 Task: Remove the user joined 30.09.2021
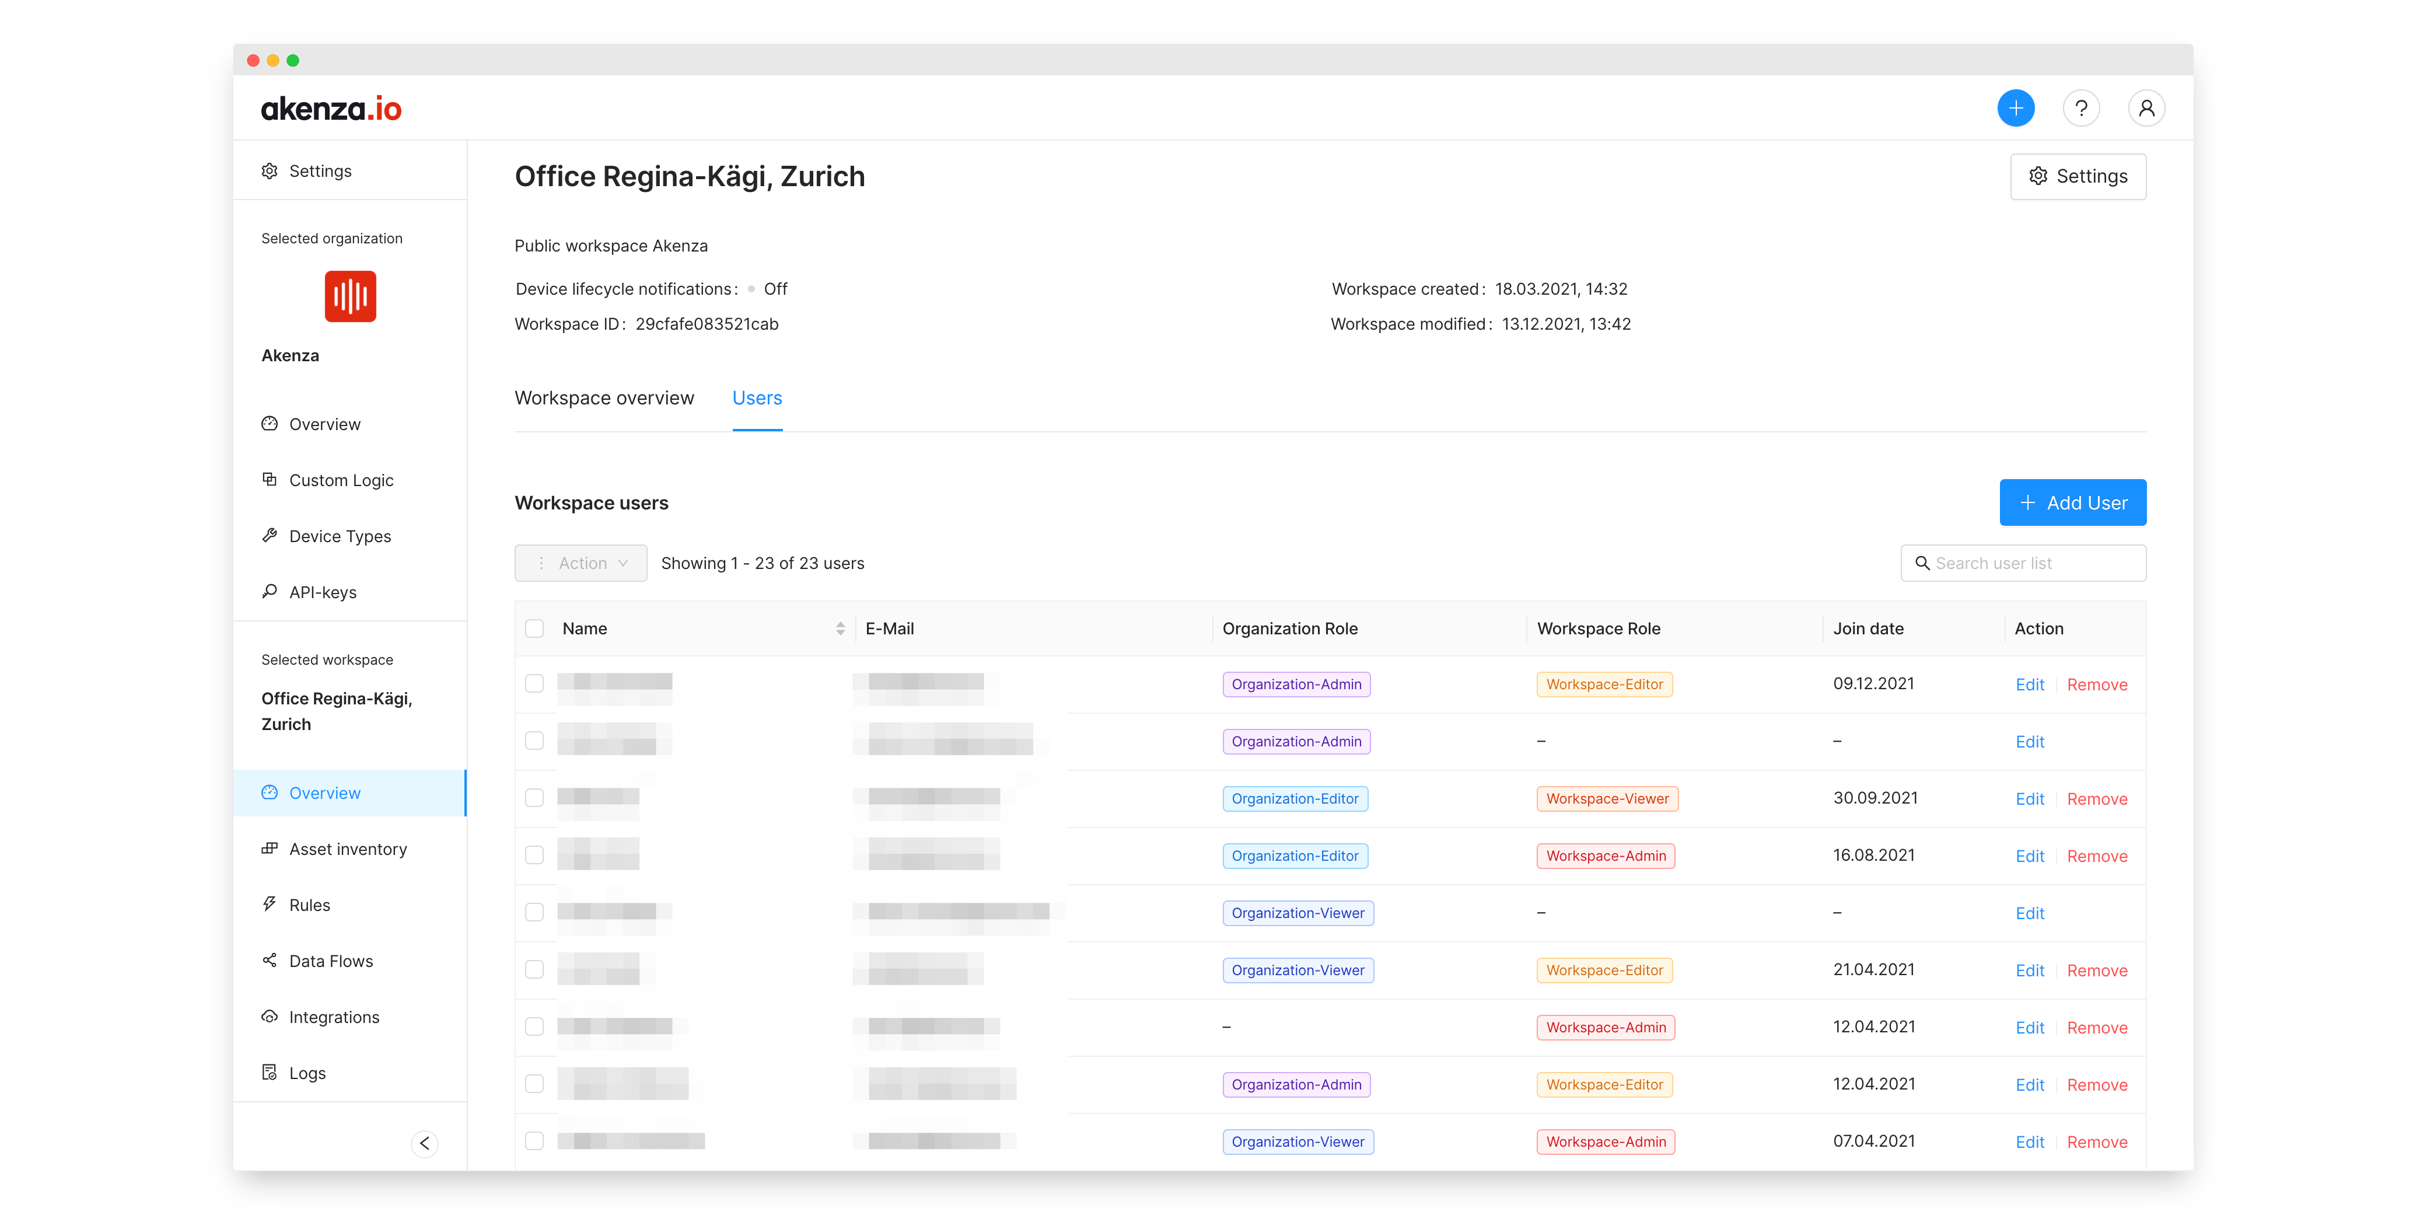tap(2097, 798)
